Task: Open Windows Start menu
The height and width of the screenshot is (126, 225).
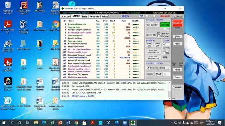Action: (x=4, y=123)
